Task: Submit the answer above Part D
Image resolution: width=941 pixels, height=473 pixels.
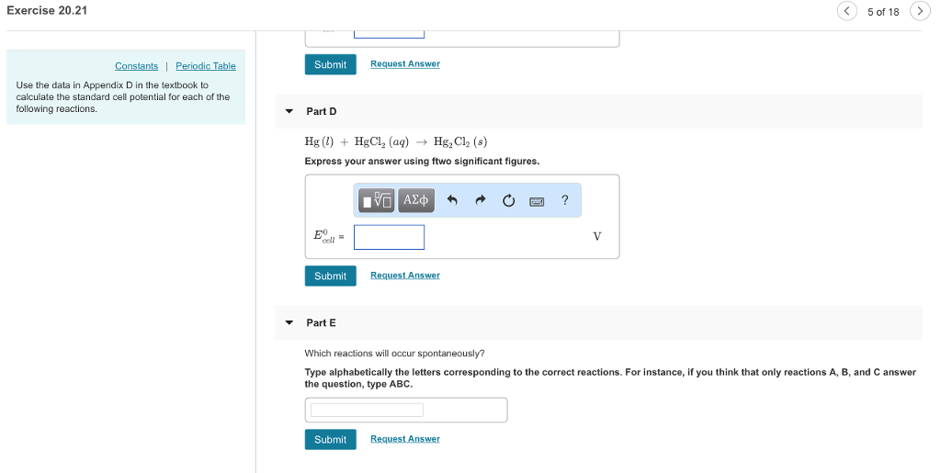Action: (330, 64)
